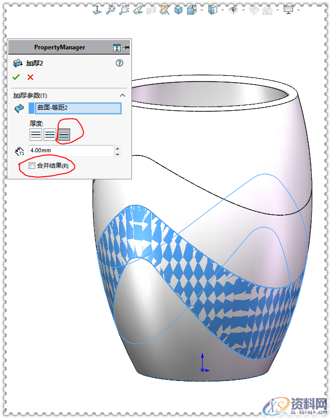Pin the PropertyManager panel
Screen dimensions: 331x419
click(x=126, y=47)
